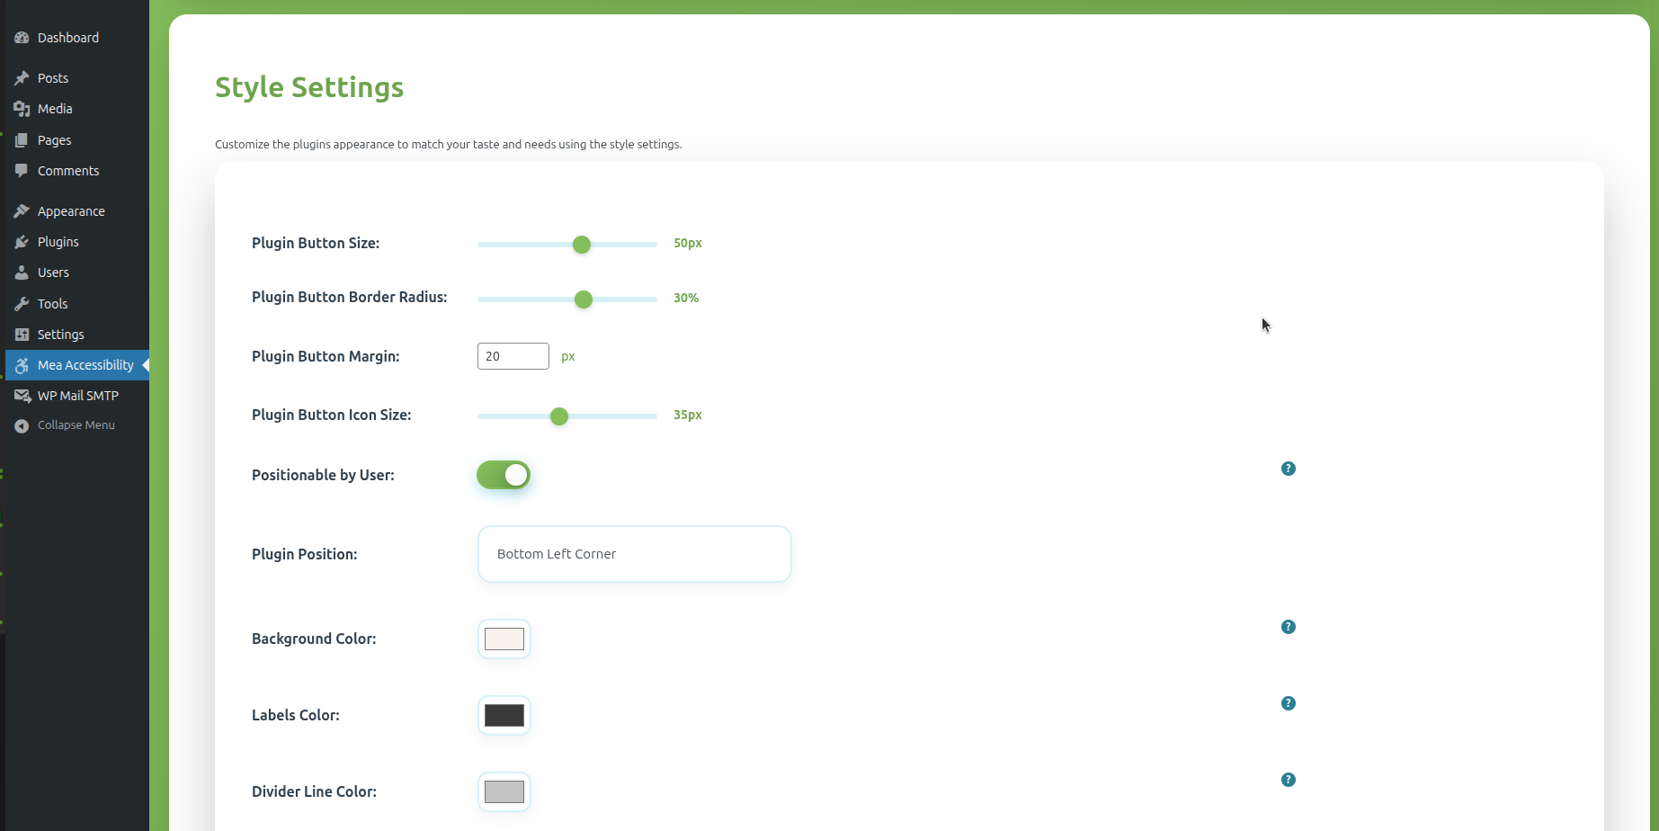Image resolution: width=1659 pixels, height=831 pixels.
Task: Select the Posts pin icon
Action: [x=22, y=77]
